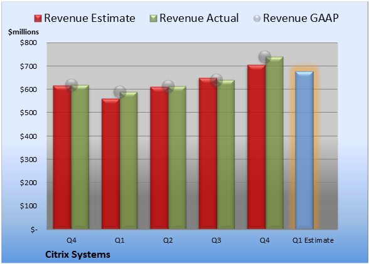Click the Q1 Estimate axis label

pos(313,240)
